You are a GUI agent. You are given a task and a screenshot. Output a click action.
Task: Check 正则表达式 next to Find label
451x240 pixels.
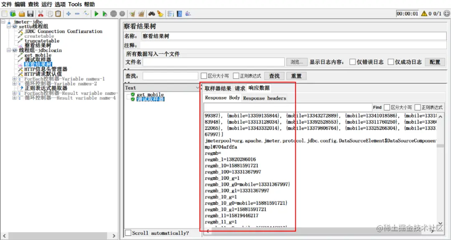coord(418,107)
